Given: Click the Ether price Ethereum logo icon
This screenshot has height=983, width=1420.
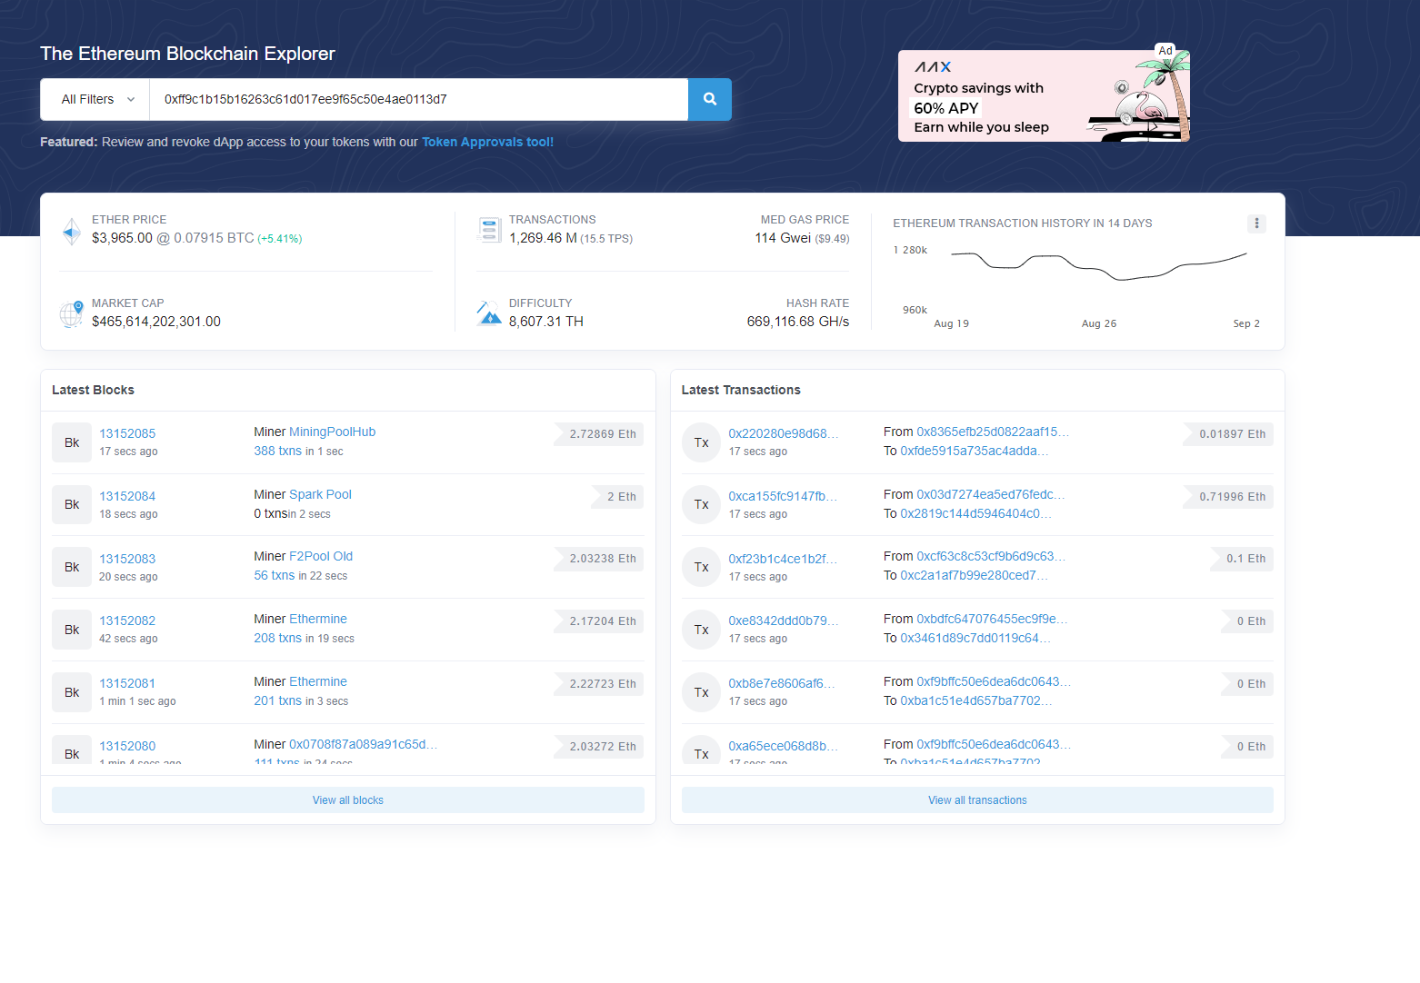Looking at the screenshot, I should (x=72, y=231).
